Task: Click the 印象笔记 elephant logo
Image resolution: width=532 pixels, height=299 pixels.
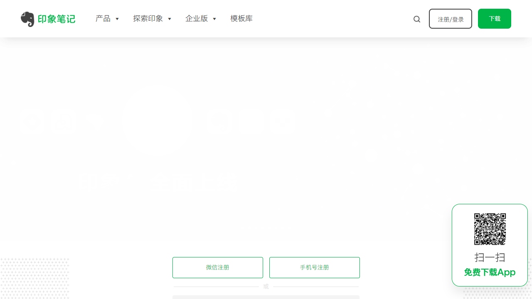Action: 48,19
